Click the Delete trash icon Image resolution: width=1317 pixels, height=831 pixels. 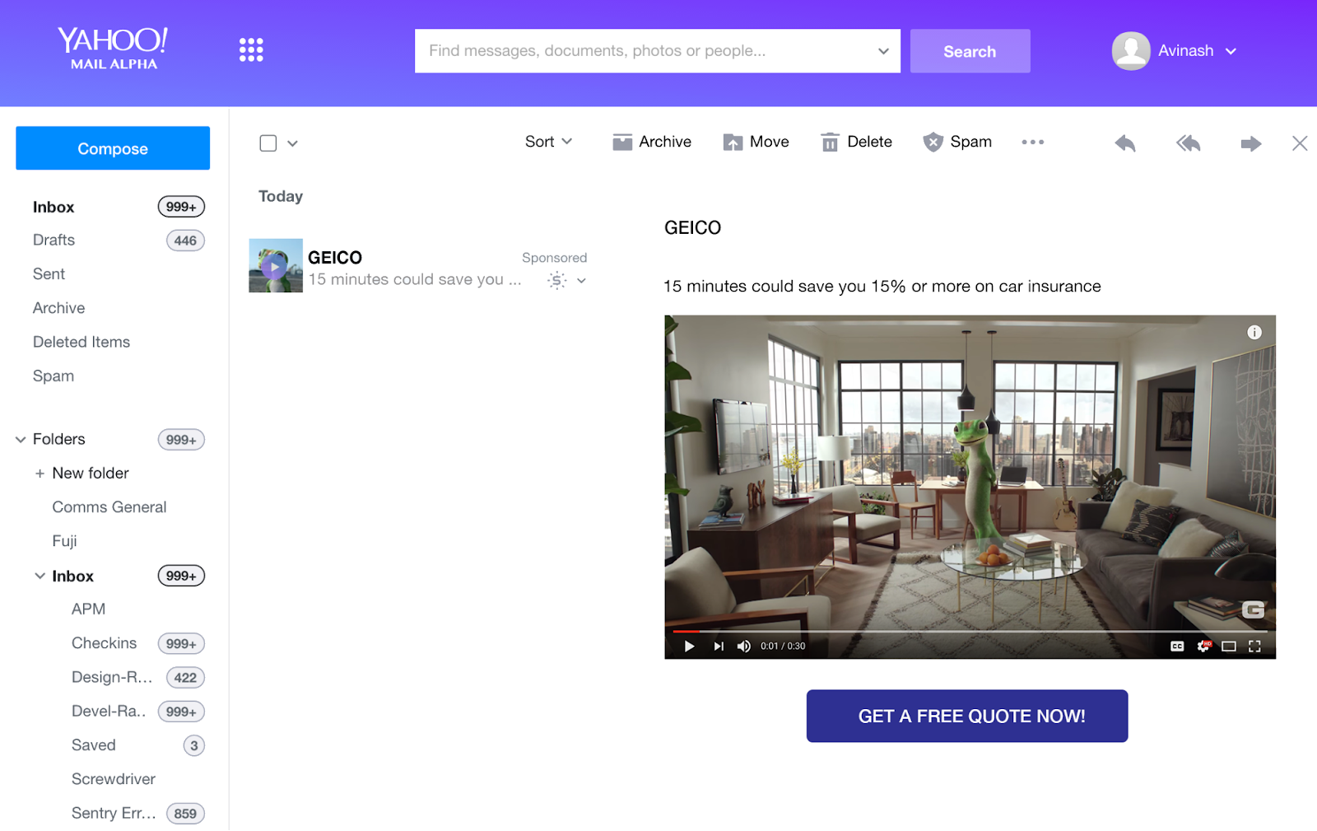tap(830, 142)
